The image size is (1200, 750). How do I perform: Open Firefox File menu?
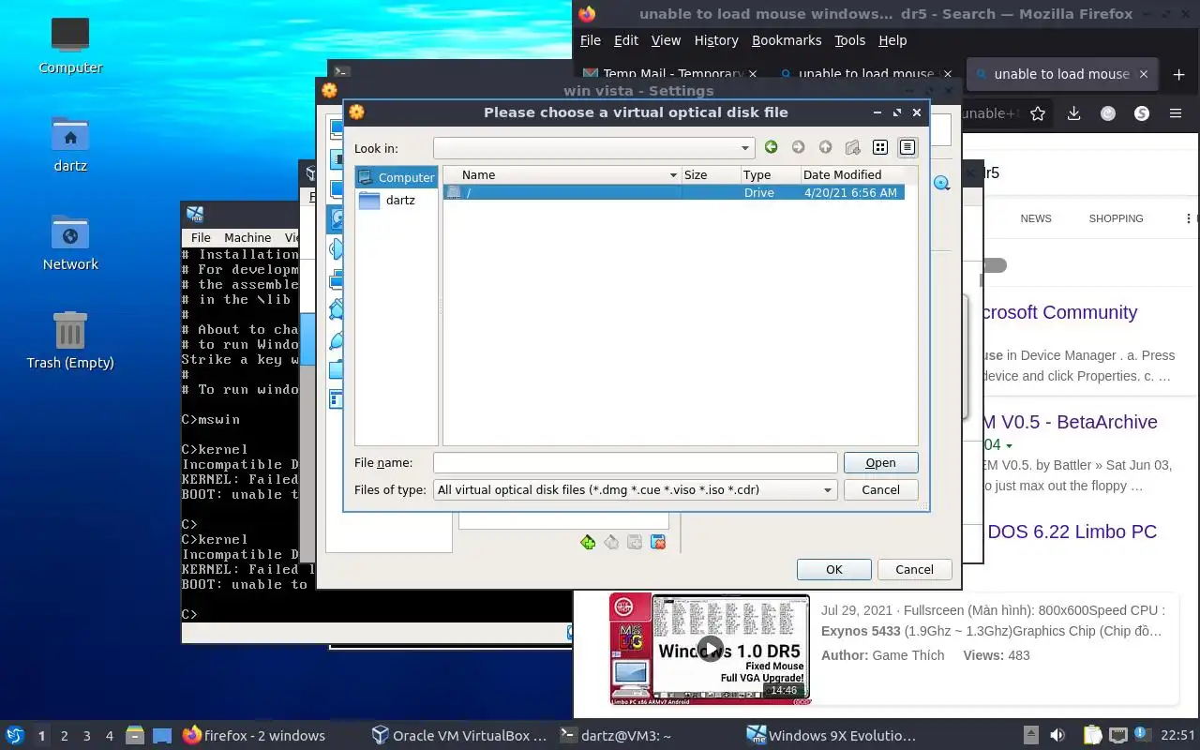click(591, 40)
